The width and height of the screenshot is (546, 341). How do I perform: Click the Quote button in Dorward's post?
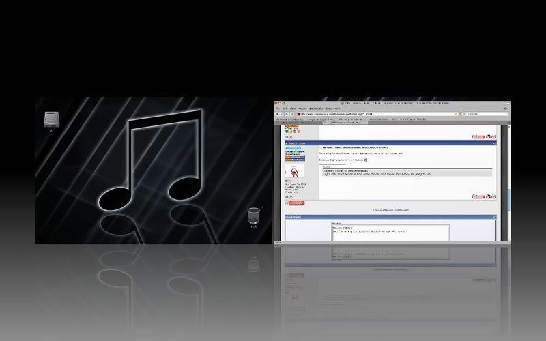tap(478, 196)
